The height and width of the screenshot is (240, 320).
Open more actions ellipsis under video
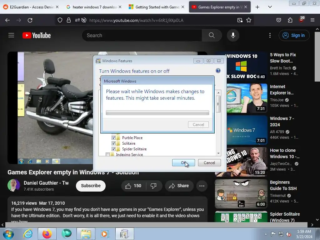click(x=202, y=186)
